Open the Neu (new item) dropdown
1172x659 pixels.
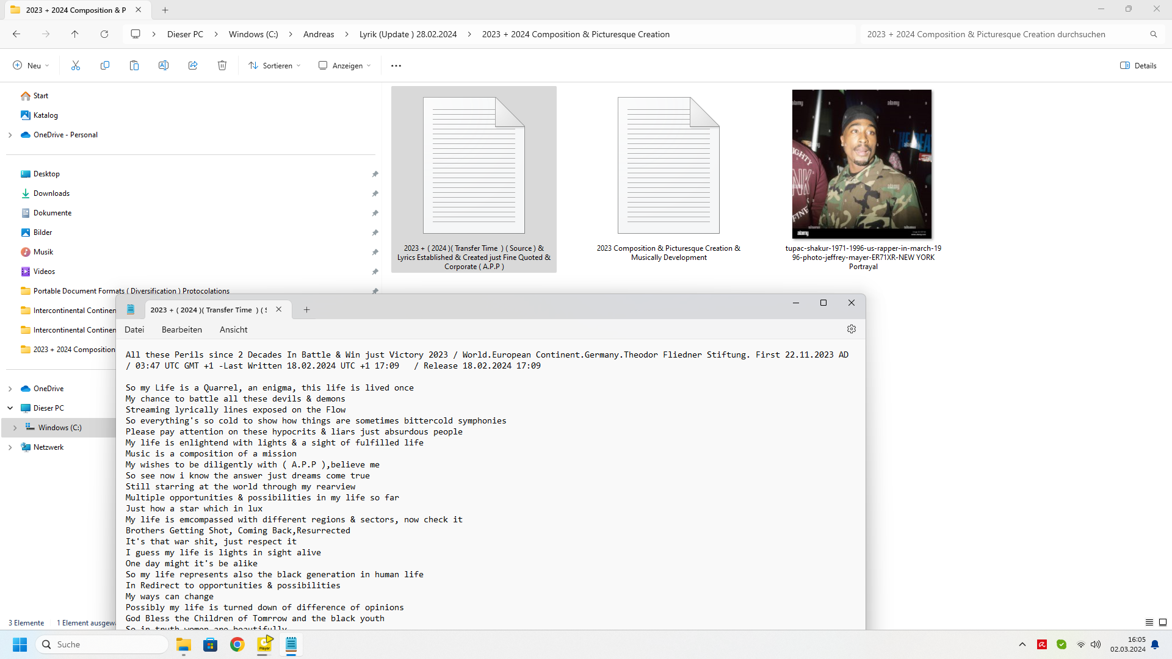point(31,65)
